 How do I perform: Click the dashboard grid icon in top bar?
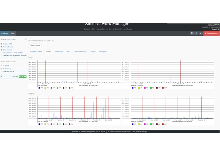pyautogui.click(x=192, y=33)
